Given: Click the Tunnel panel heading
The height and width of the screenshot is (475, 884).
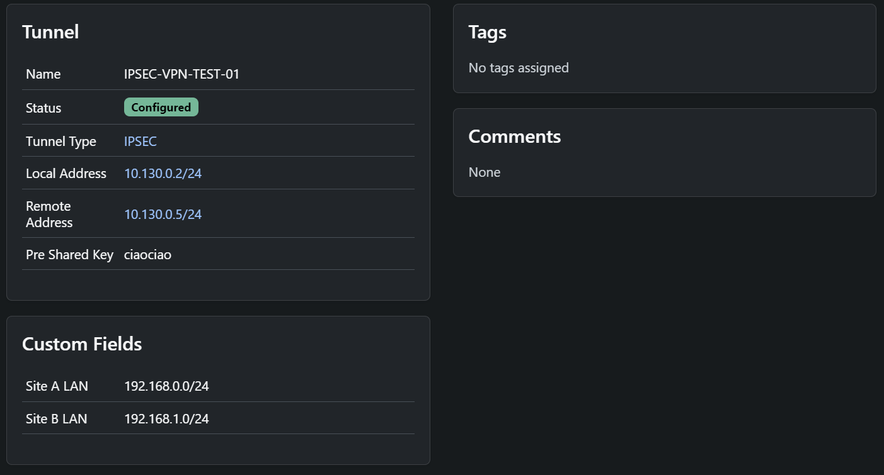Looking at the screenshot, I should click(50, 31).
